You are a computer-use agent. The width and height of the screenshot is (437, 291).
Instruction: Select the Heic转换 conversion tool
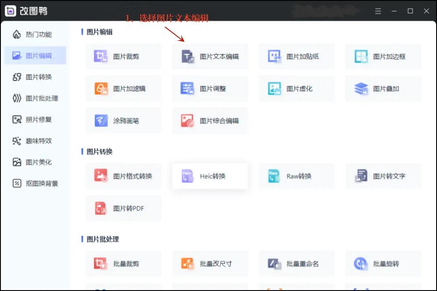[210, 176]
